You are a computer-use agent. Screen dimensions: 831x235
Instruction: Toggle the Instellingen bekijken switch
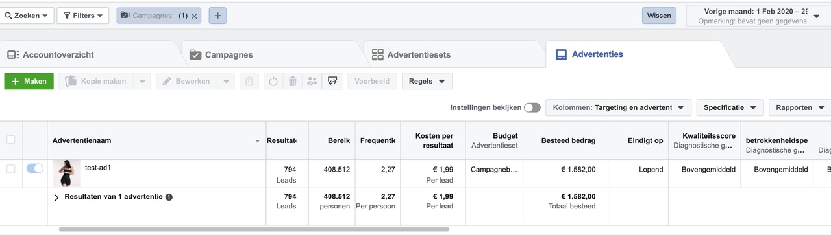[532, 107]
